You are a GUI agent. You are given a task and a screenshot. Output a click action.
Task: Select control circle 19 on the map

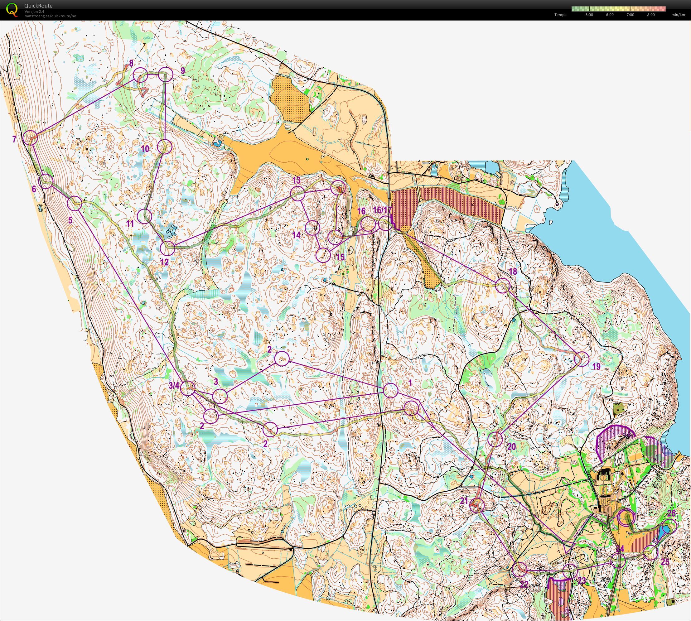[582, 359]
